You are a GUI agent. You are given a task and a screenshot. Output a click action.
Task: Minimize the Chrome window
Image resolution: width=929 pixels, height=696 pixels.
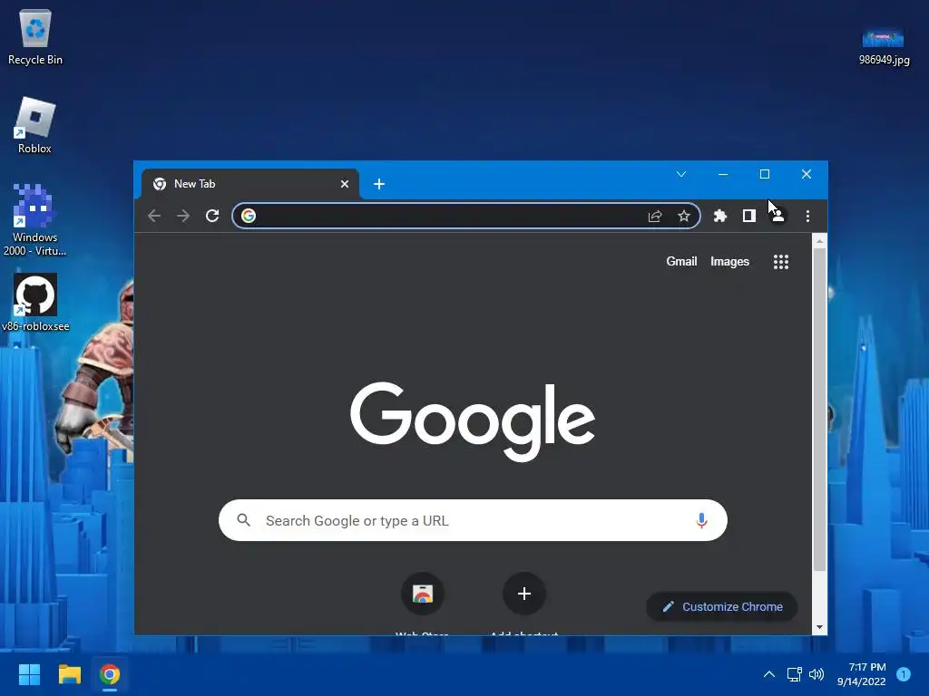723,174
